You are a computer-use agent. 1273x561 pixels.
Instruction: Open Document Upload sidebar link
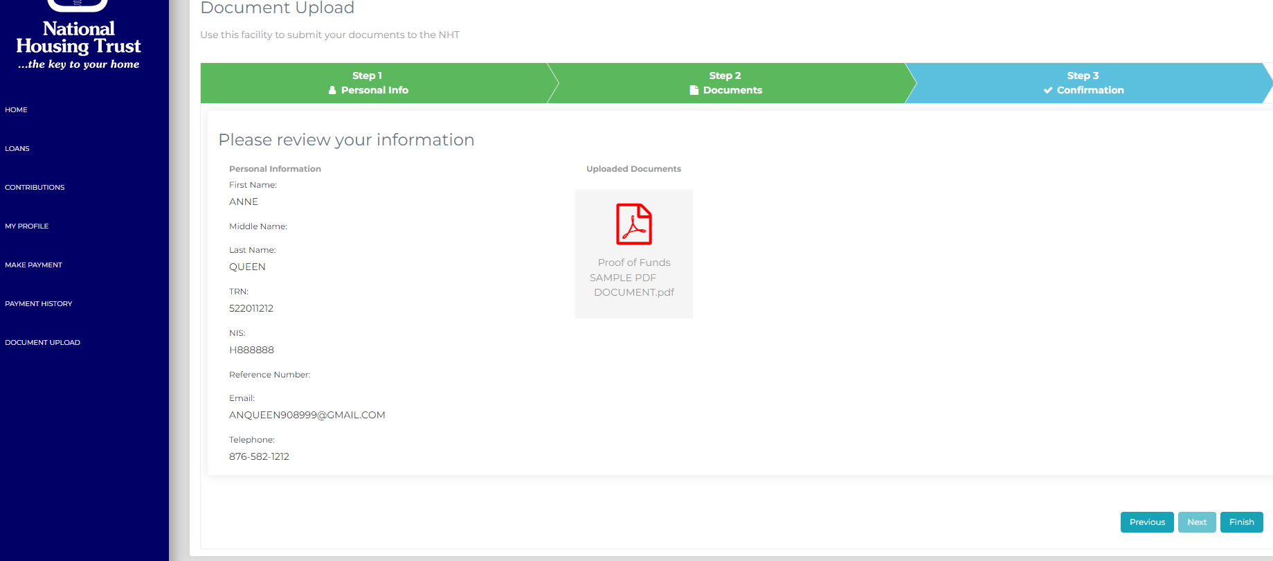point(43,342)
